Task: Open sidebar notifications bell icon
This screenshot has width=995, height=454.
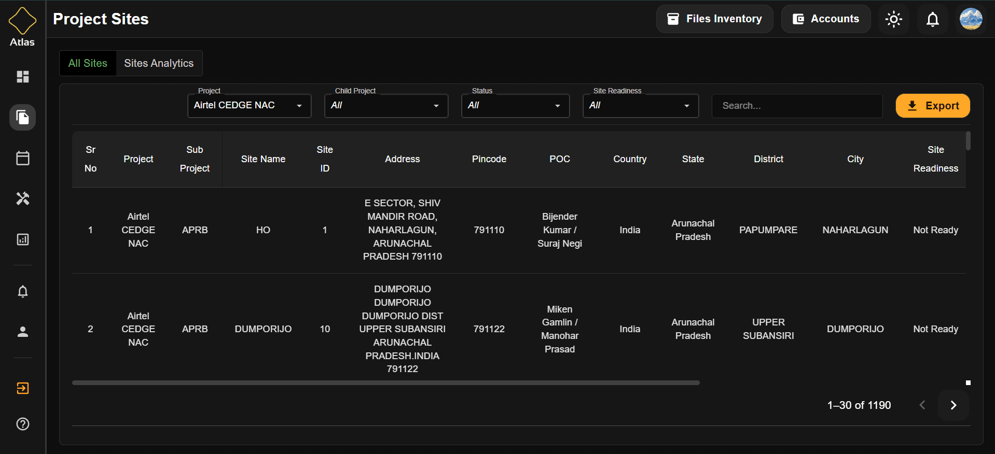Action: [22, 291]
